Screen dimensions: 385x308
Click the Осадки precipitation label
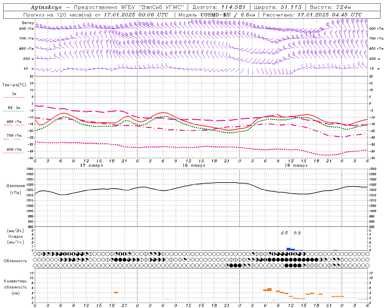(x=15, y=236)
